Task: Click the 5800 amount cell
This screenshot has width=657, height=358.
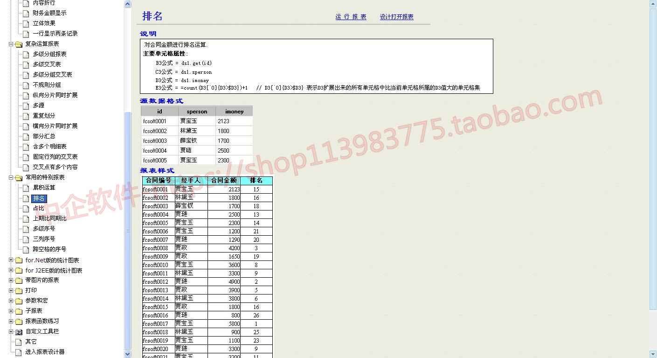Action: pos(224,324)
